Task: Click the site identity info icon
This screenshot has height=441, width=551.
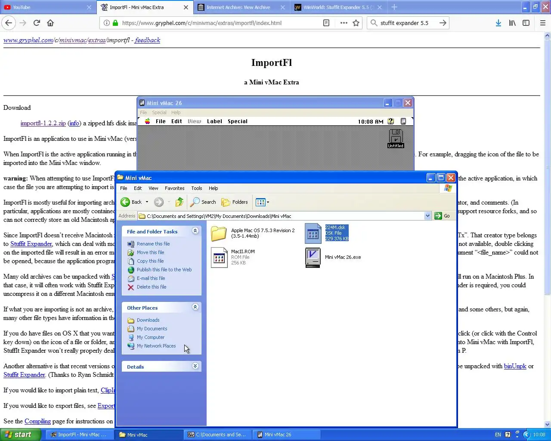Action: pyautogui.click(x=106, y=23)
